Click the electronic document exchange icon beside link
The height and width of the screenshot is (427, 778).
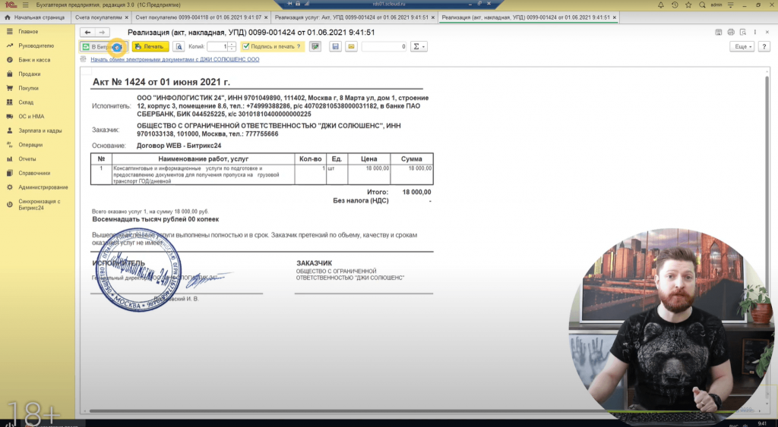click(x=84, y=59)
